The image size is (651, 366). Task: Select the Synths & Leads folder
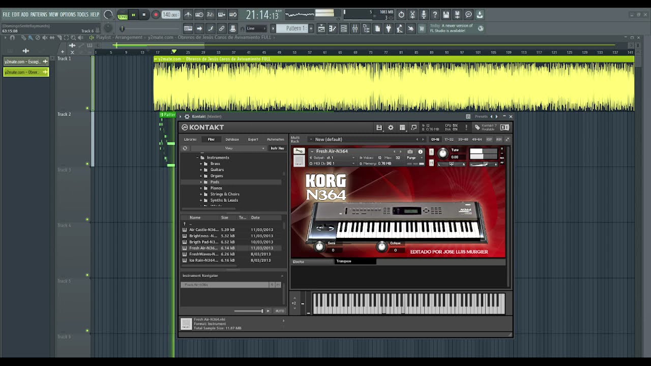(224, 200)
